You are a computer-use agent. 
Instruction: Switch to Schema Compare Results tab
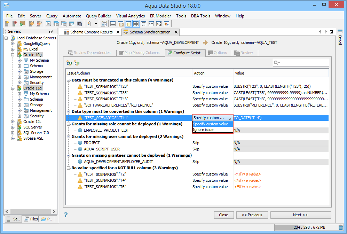point(92,32)
